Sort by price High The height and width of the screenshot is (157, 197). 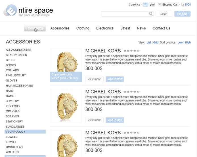pyautogui.click(x=188, y=42)
